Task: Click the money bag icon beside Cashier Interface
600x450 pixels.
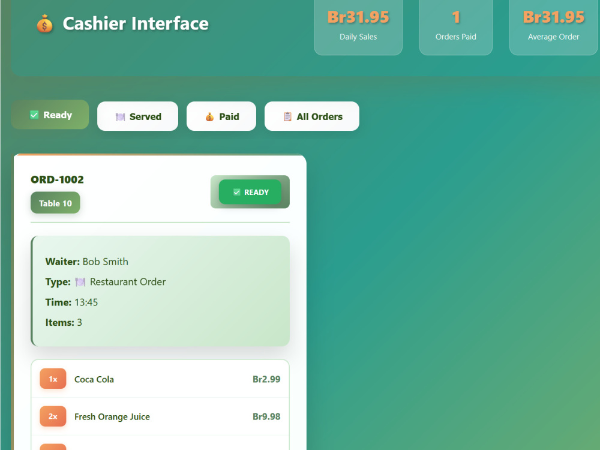Action: coord(45,24)
